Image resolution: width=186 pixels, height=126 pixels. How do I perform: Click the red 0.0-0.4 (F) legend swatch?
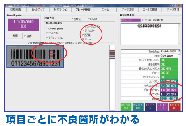[175, 107]
